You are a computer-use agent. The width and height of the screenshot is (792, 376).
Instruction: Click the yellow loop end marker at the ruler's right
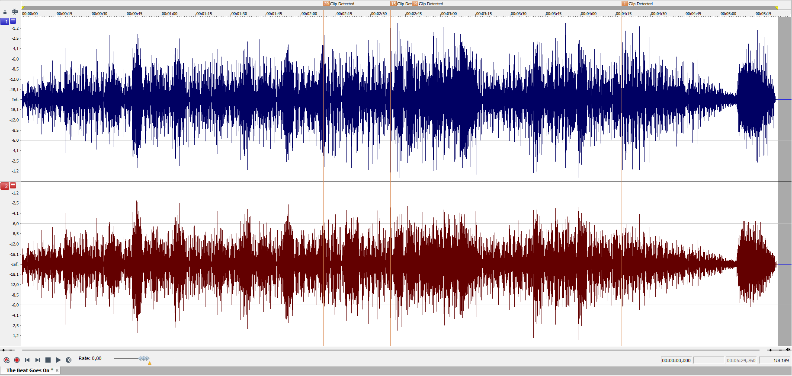click(x=776, y=8)
